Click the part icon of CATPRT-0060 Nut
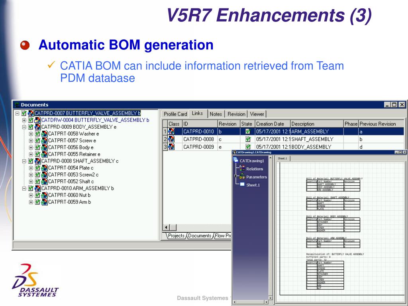Screen dimensions: 408x306 pyautogui.click(x=45, y=195)
